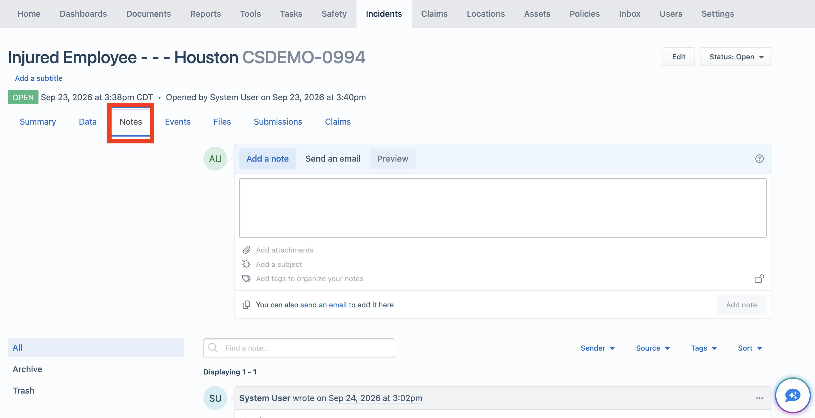The width and height of the screenshot is (815, 418).
Task: Open the Sort dropdown
Action: [750, 348]
